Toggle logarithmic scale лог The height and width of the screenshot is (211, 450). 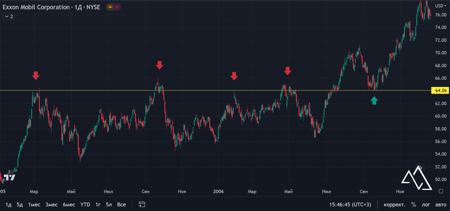click(x=426, y=204)
